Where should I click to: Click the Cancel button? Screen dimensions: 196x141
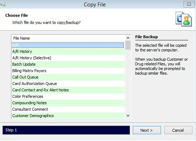pyautogui.click(x=178, y=130)
